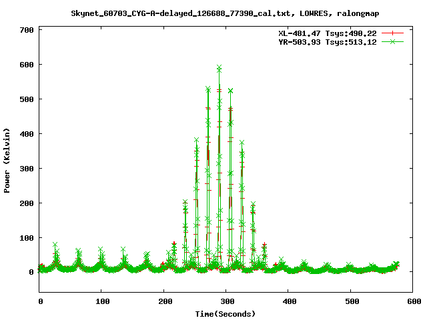Click the 0 x-axis tick label

click(x=41, y=301)
